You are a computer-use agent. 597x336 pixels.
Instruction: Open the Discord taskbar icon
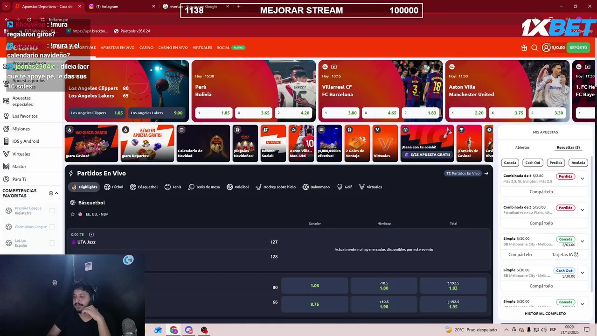point(188,330)
